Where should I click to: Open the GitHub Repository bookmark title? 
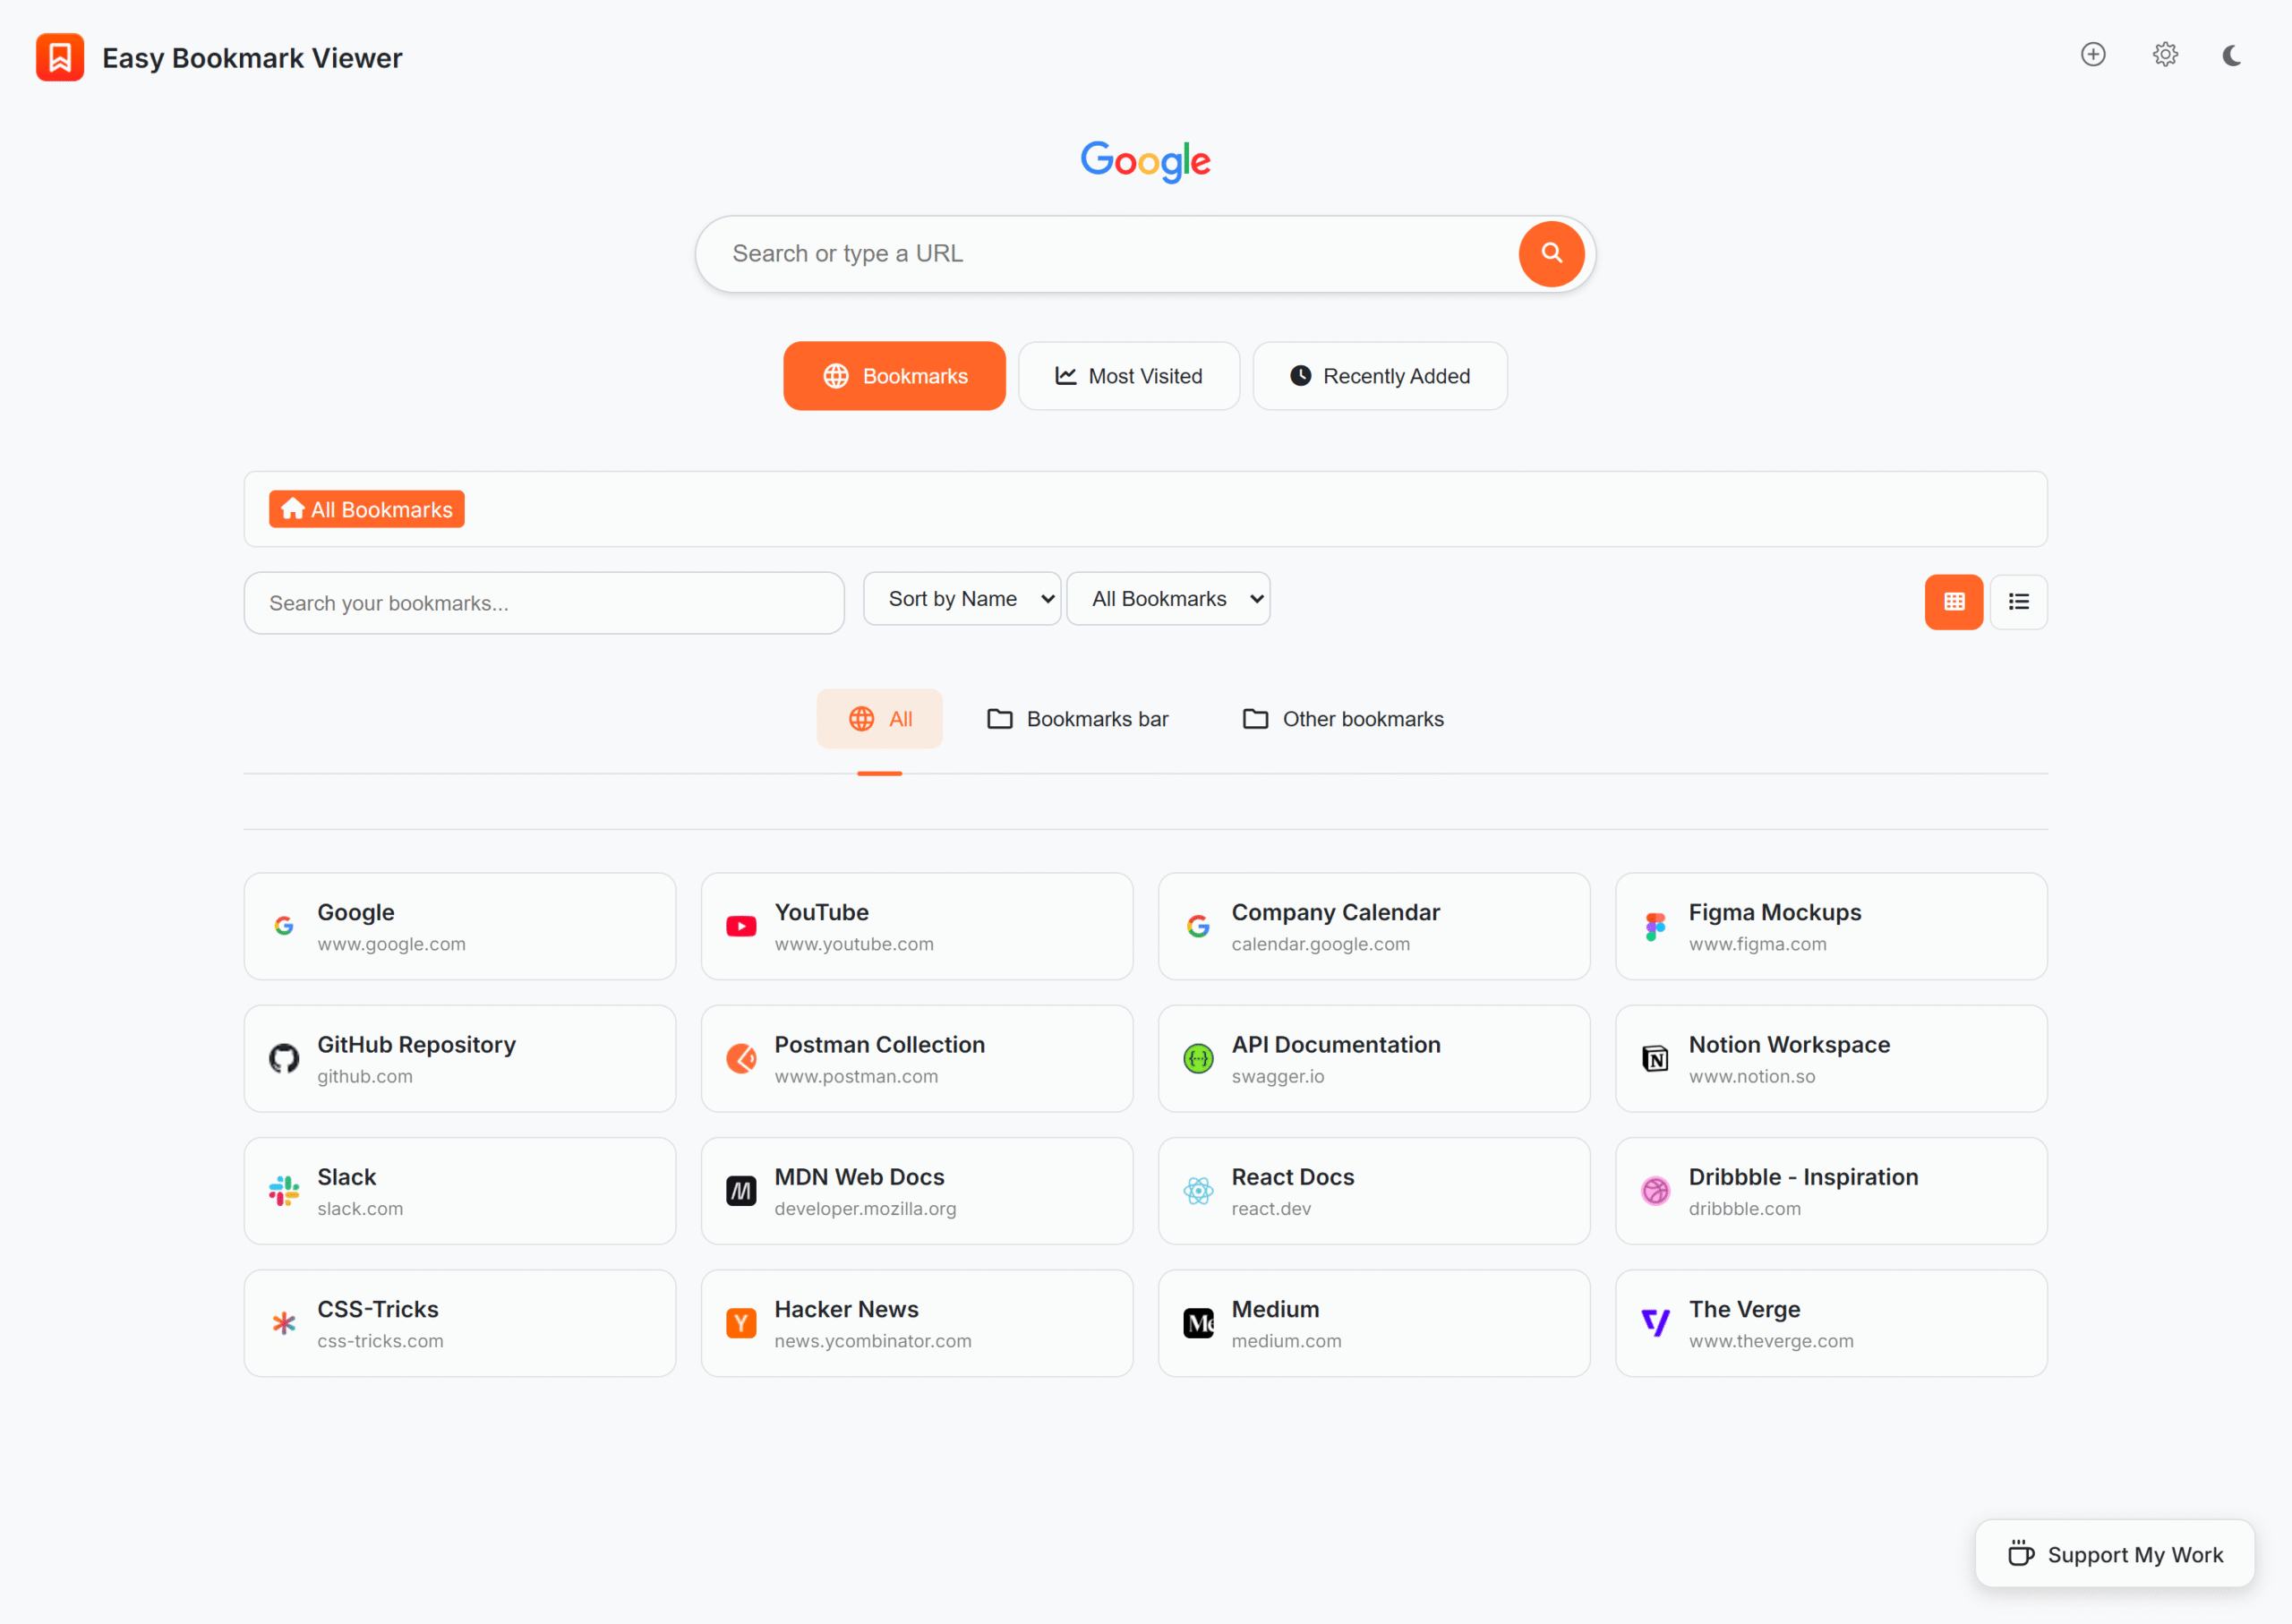coord(416,1044)
